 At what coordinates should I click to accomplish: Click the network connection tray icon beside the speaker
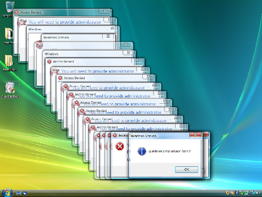pos(253,193)
